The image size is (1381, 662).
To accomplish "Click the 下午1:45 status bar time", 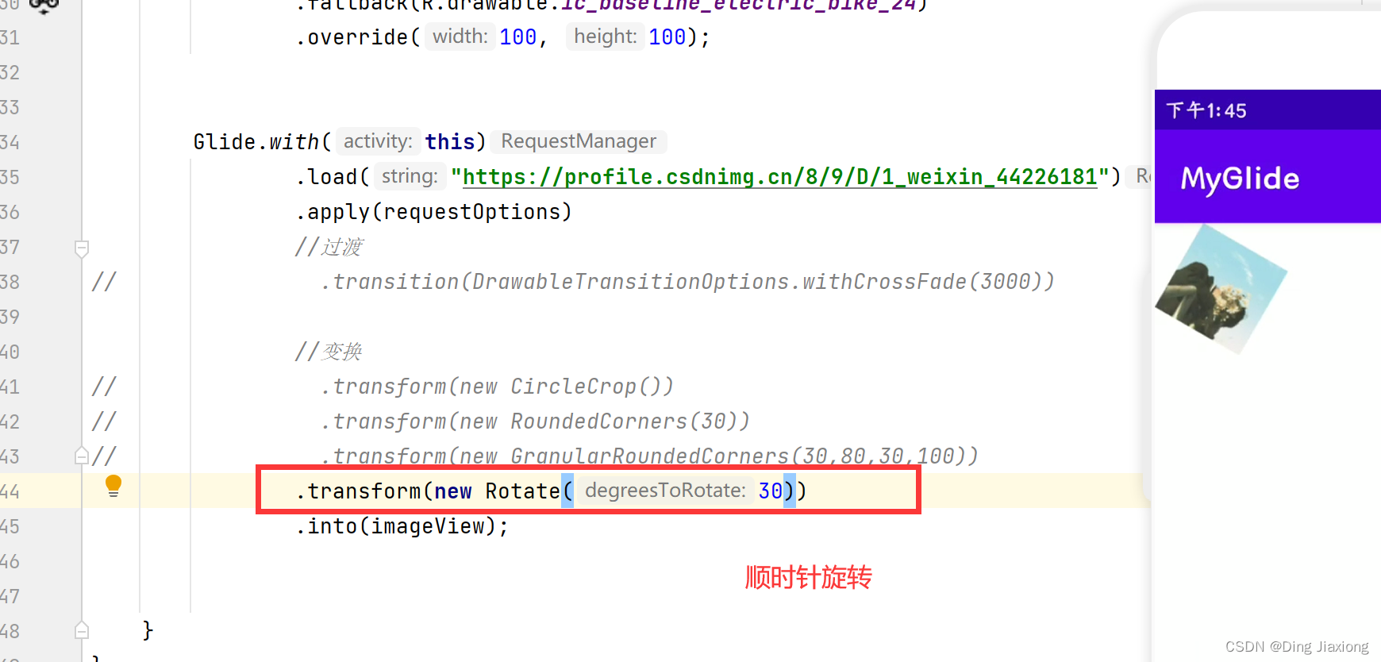I will (x=1206, y=110).
